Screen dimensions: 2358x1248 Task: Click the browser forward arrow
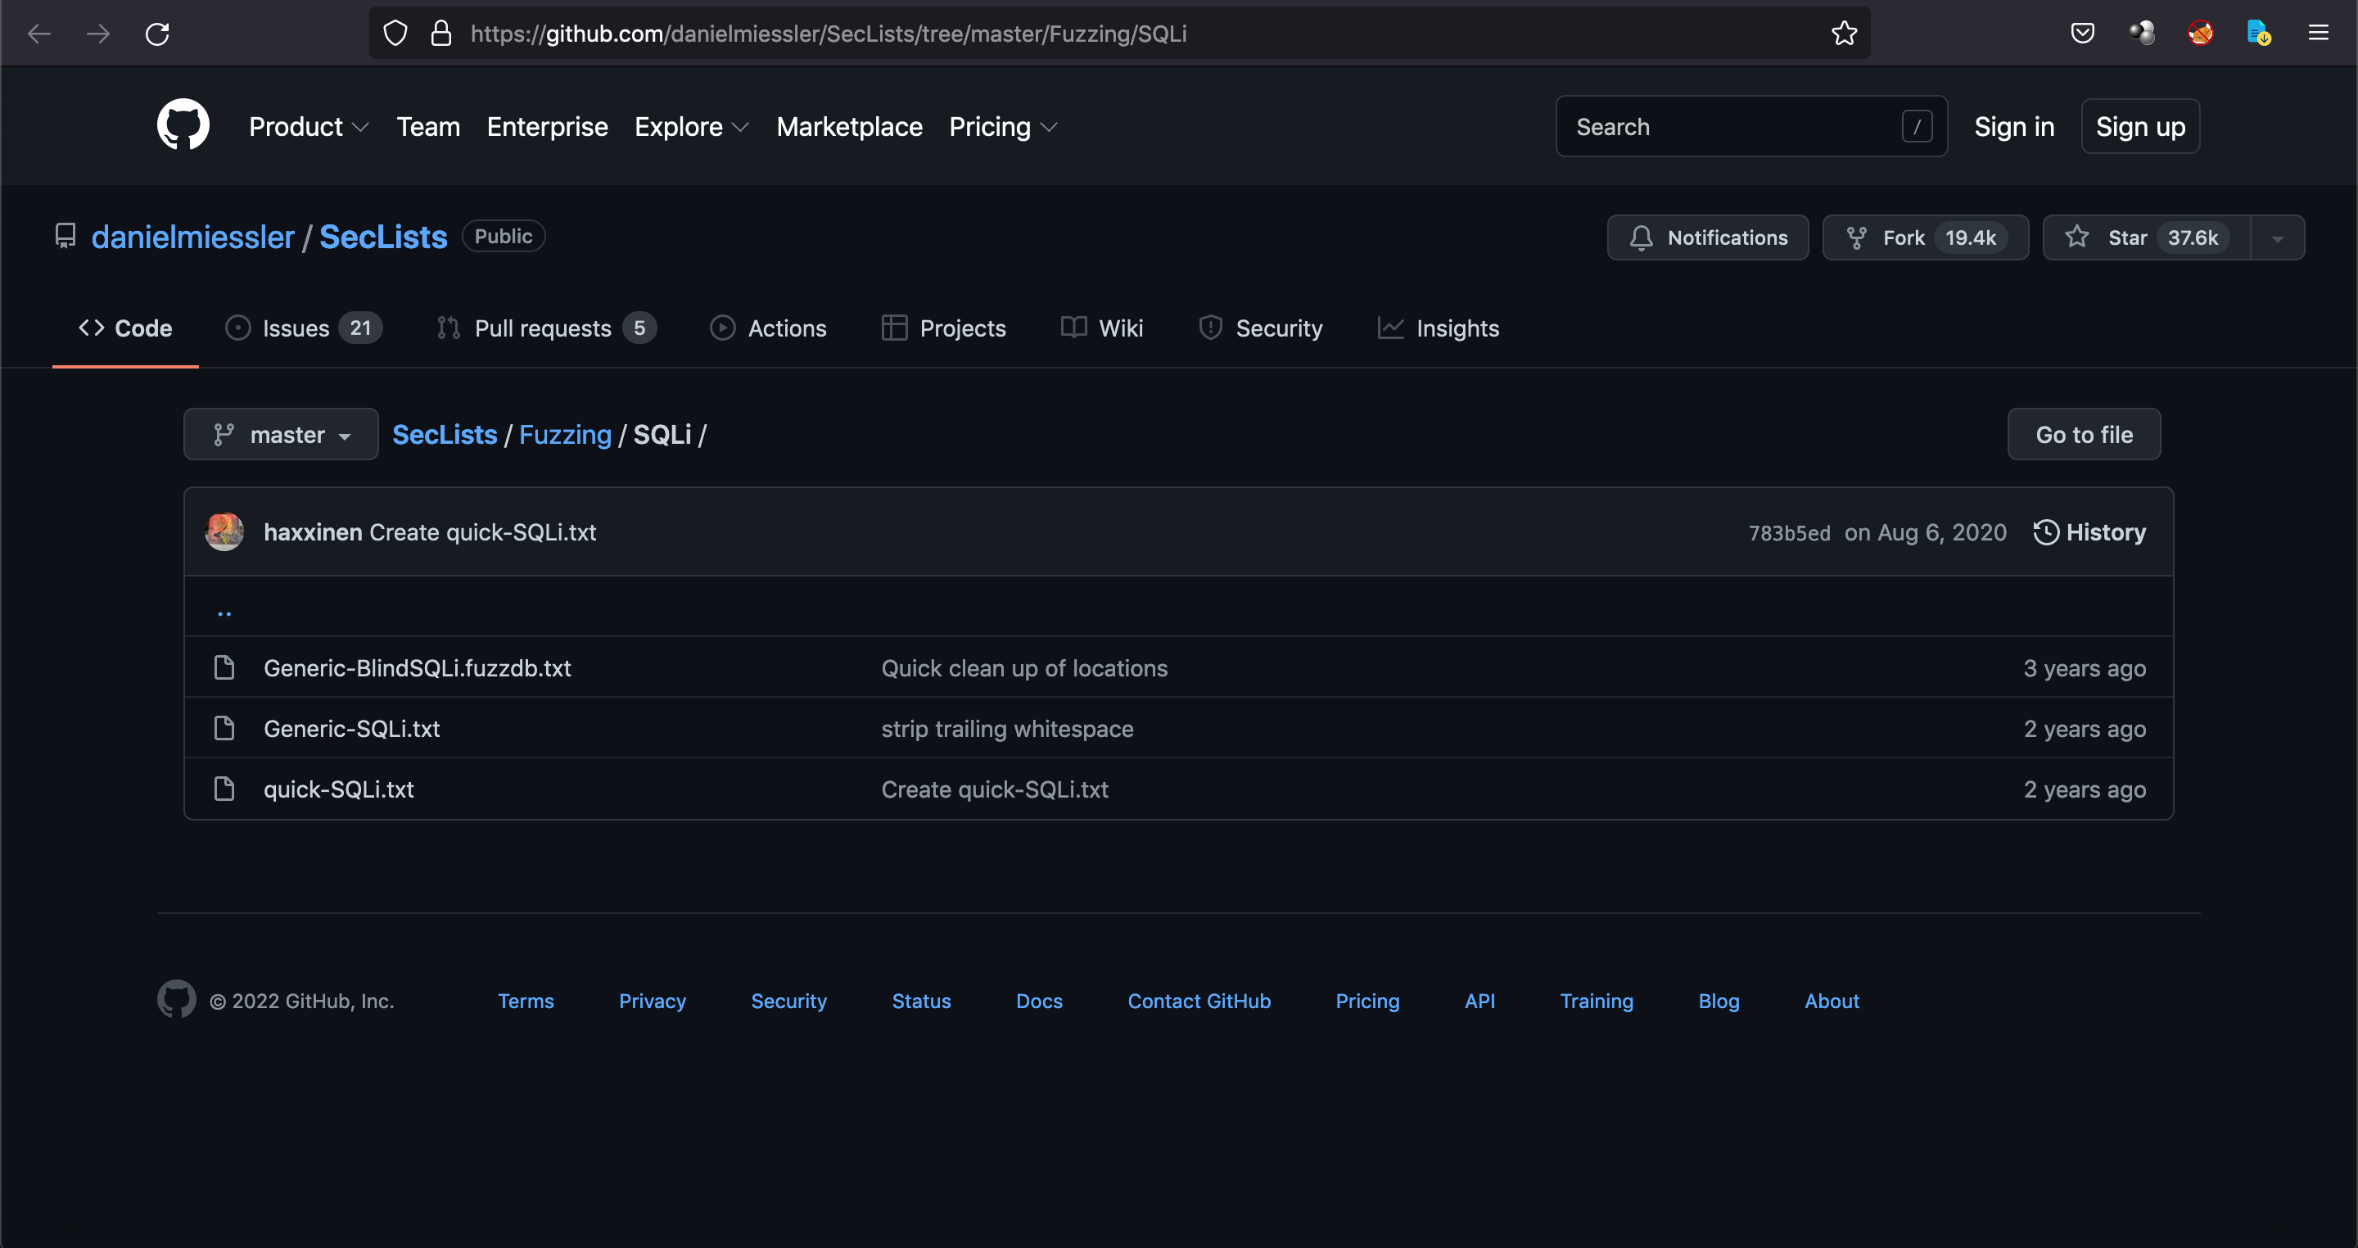tap(98, 34)
